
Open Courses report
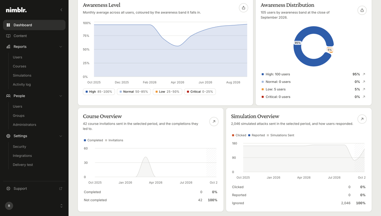tap(19, 66)
